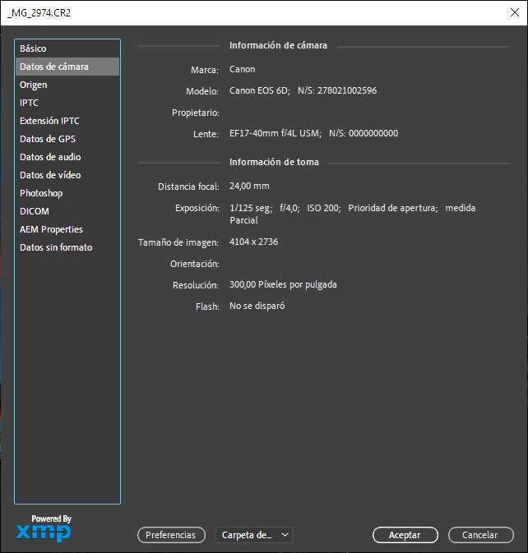Click the f/4,0 aperture value
The image size is (528, 553).
pyautogui.click(x=289, y=208)
